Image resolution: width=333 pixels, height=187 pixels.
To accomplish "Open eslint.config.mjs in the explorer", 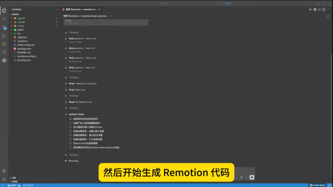I will tap(26, 45).
